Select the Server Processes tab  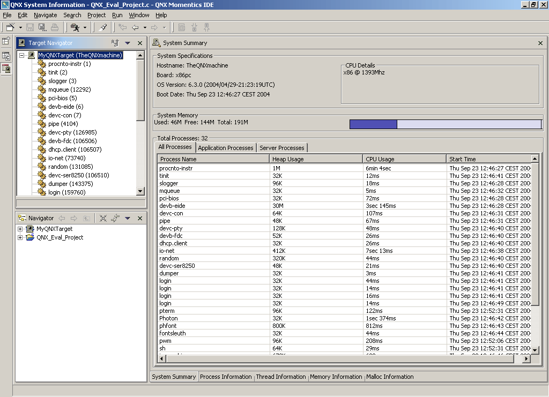pos(282,147)
